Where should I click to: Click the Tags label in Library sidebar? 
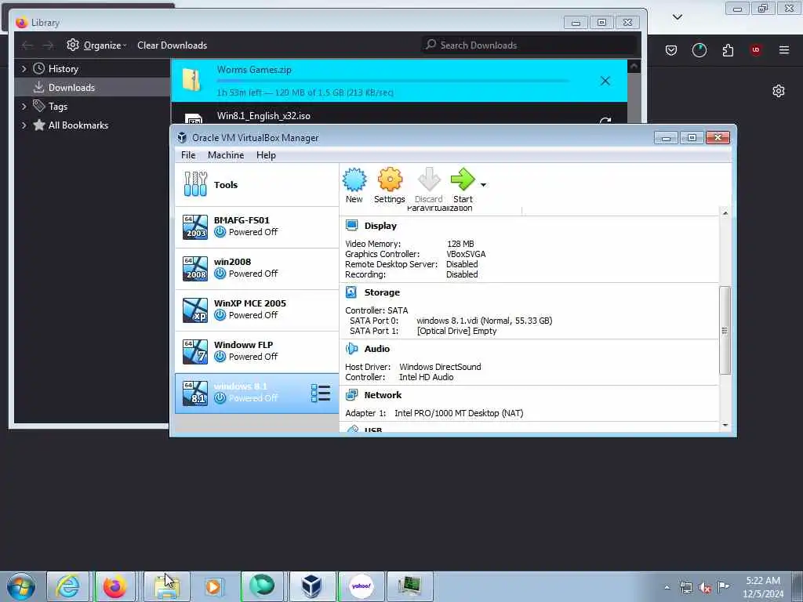58,107
